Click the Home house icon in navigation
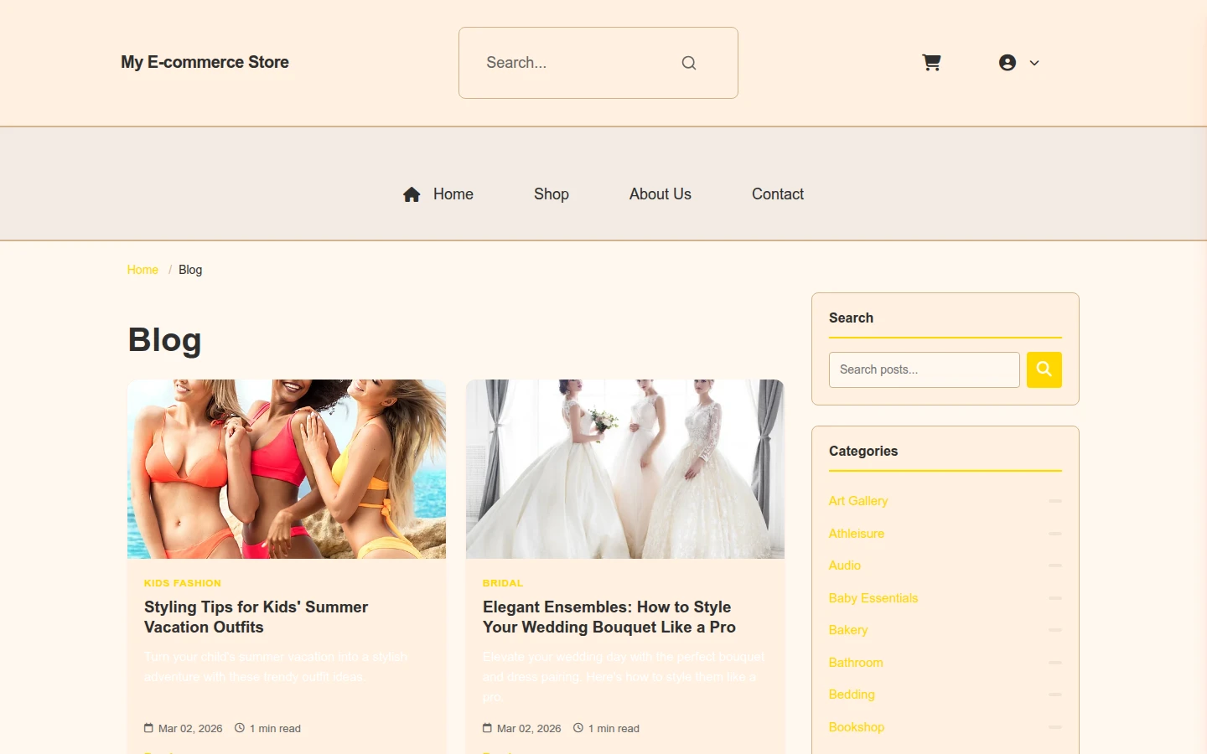 coord(412,194)
